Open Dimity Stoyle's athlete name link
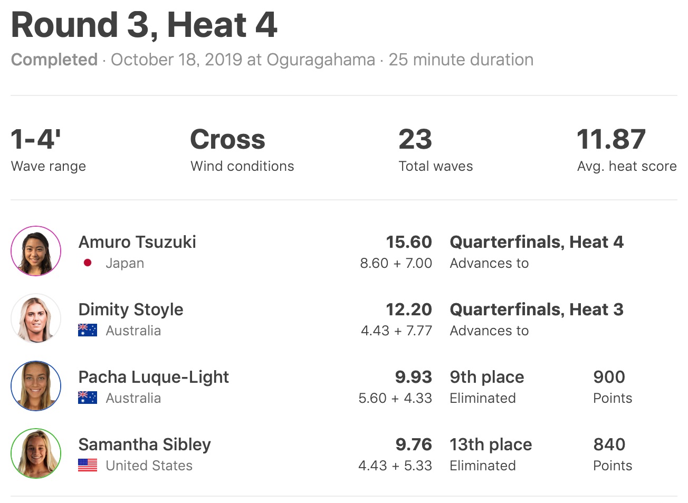This screenshot has height=503, width=688. (x=131, y=309)
